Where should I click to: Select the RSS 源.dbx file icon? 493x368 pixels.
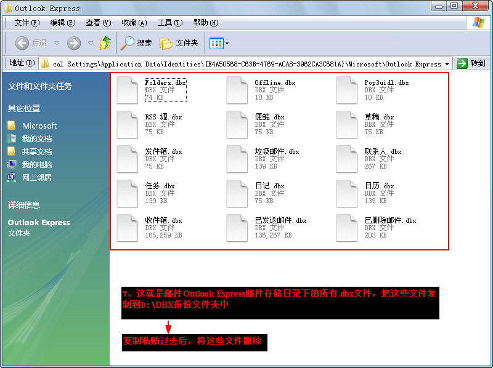[128, 125]
